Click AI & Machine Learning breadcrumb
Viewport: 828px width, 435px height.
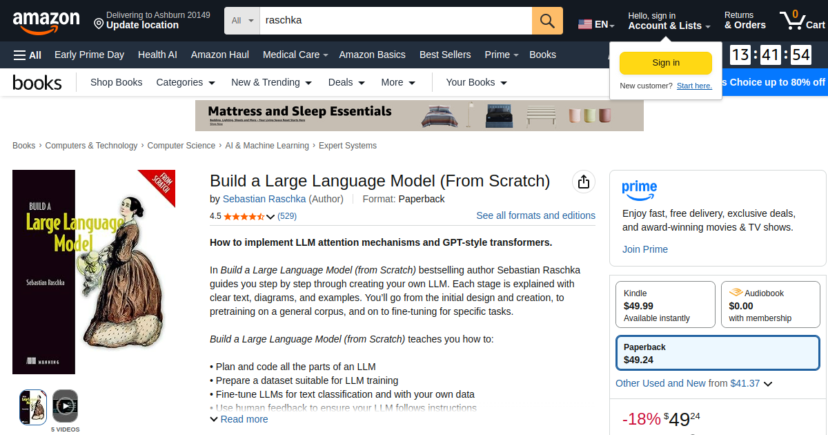coord(267,146)
